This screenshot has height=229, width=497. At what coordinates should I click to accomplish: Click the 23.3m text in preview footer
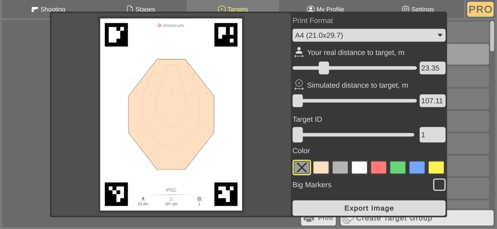tap(143, 204)
